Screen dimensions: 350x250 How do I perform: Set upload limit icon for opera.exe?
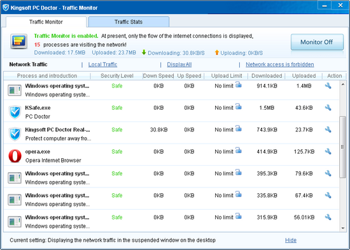pos(239,151)
